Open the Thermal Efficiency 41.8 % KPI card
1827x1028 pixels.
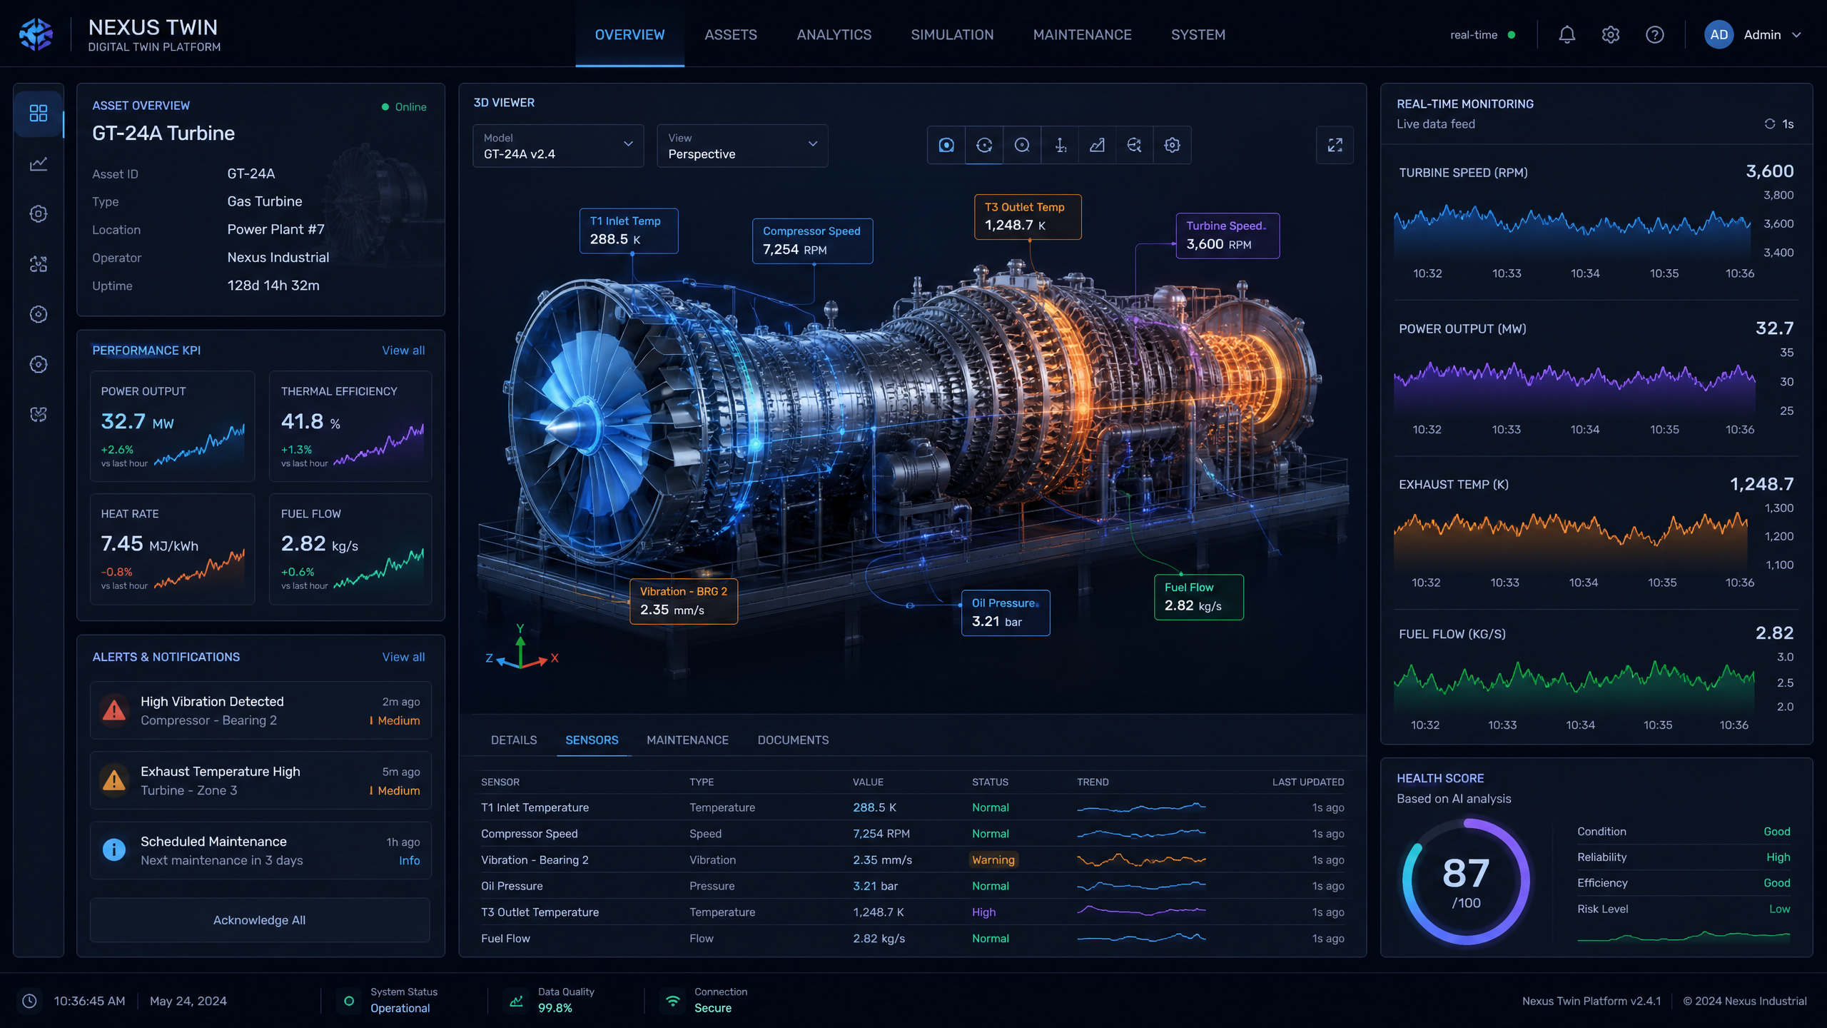coord(350,426)
